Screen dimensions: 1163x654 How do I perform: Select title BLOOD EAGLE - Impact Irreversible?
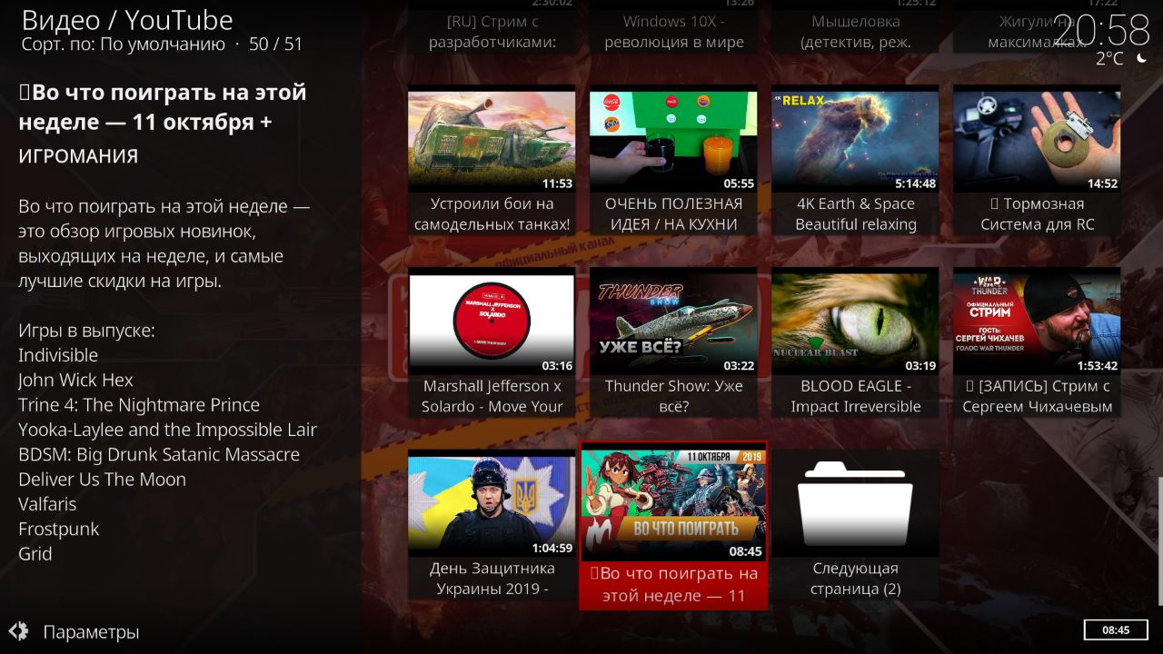coord(855,396)
